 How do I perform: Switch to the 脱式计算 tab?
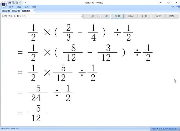click(x=16, y=11)
